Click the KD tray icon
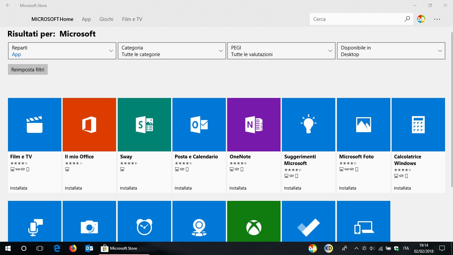This screenshot has width=453, height=255. (328, 248)
